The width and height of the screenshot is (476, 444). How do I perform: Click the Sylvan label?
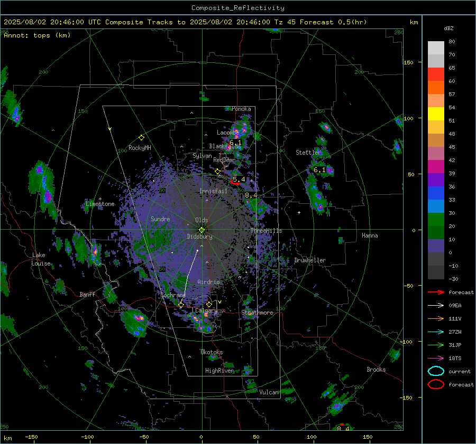pos(202,156)
